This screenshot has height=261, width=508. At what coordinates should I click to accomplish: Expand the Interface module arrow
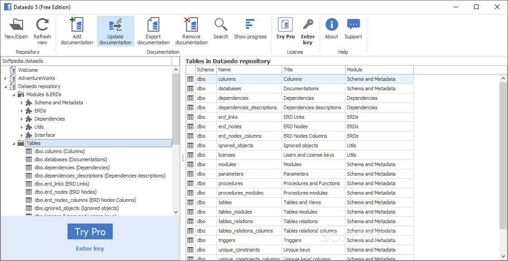click(x=22, y=135)
